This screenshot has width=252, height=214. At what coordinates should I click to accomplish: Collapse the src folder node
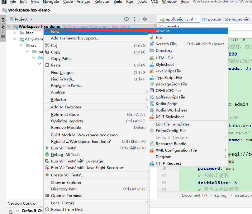tap(21, 45)
